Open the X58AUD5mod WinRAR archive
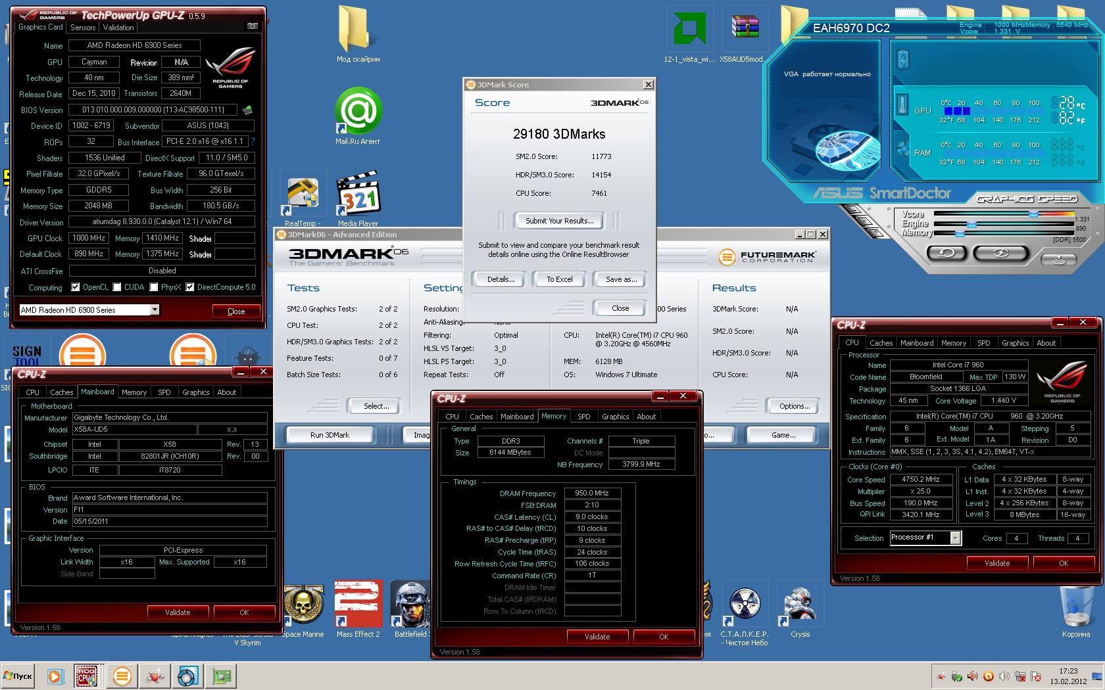Viewport: 1105px width, 690px height. [x=745, y=34]
